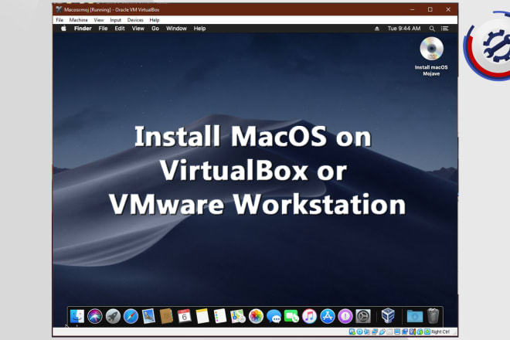Open Messages app in the dock
510x340 pixels.
(274, 316)
